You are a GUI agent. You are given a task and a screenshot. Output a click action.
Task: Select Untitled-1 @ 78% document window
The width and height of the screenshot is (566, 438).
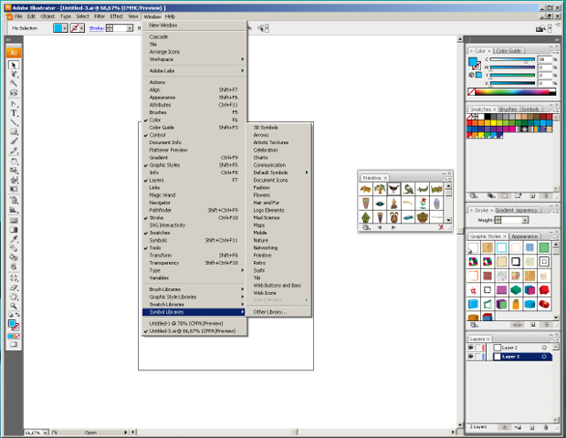194,323
